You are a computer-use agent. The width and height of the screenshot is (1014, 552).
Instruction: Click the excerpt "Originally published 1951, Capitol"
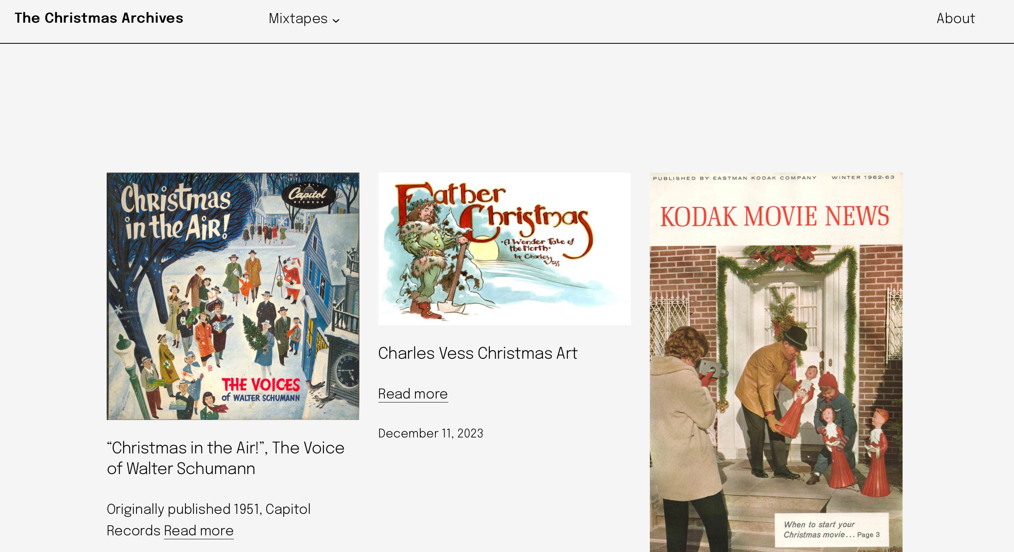pyautogui.click(x=209, y=509)
